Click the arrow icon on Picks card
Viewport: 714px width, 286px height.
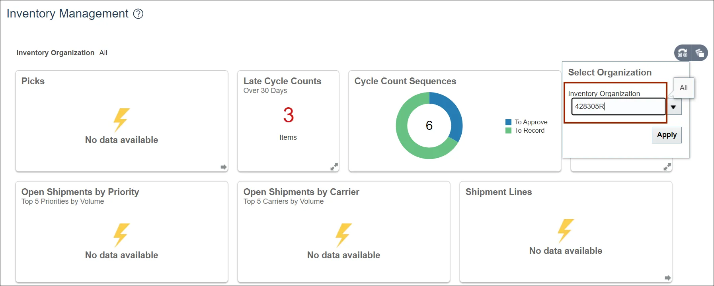click(x=224, y=167)
